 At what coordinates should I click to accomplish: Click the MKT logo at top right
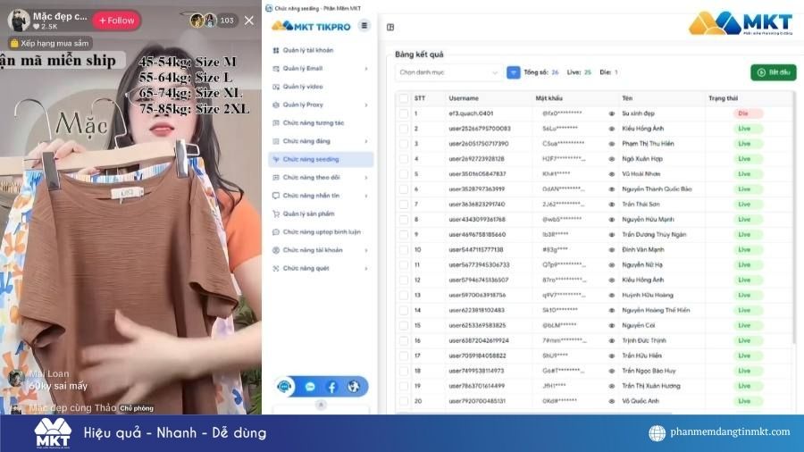(741, 23)
